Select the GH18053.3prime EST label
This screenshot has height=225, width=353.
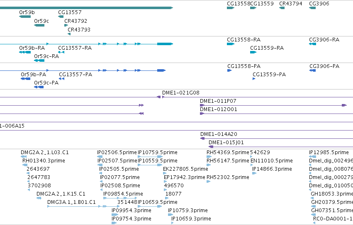point(332,194)
